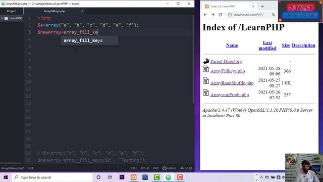Click the Type here to search box

click(x=52, y=177)
